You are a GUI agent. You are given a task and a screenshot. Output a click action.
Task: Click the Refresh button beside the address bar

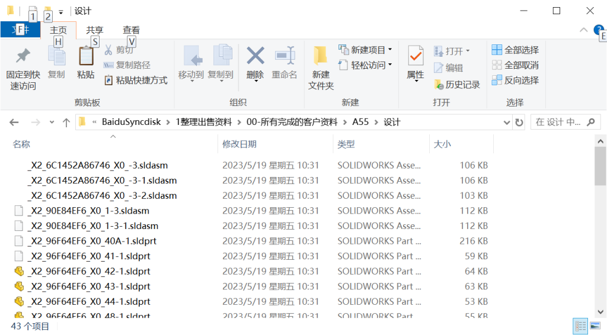519,123
